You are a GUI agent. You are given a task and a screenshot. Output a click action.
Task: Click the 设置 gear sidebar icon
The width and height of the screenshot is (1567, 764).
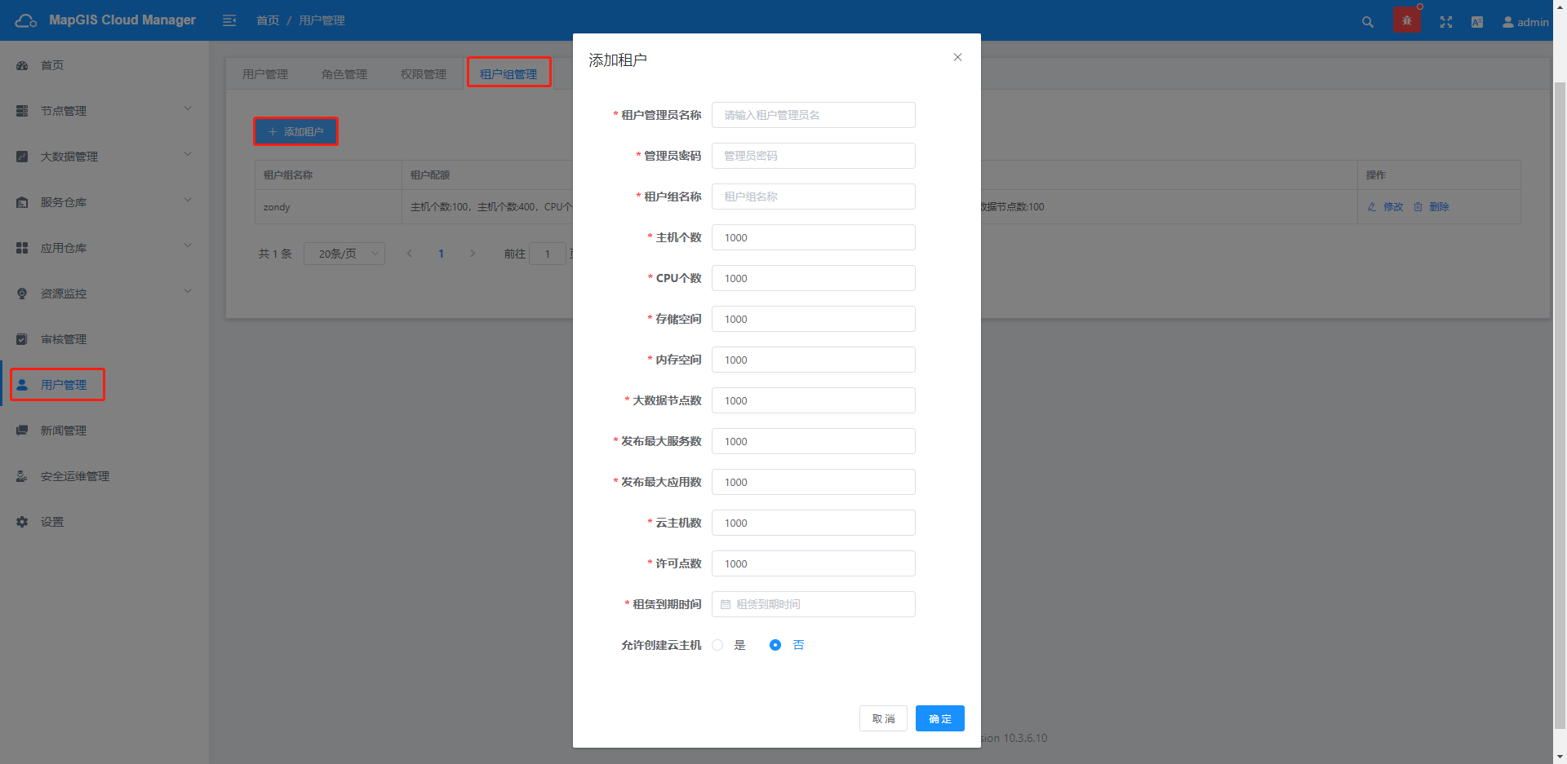click(x=22, y=522)
